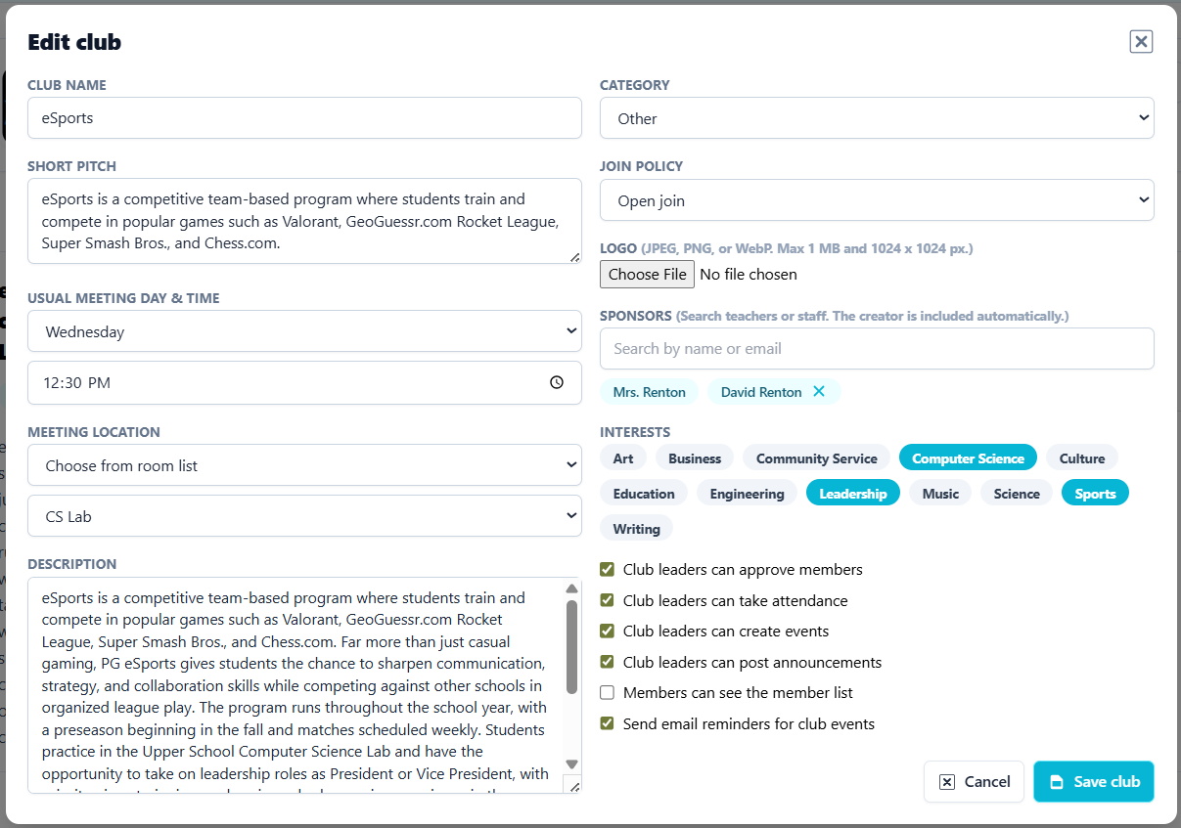Click the Description resize handle
1181x828 pixels.
click(x=574, y=786)
